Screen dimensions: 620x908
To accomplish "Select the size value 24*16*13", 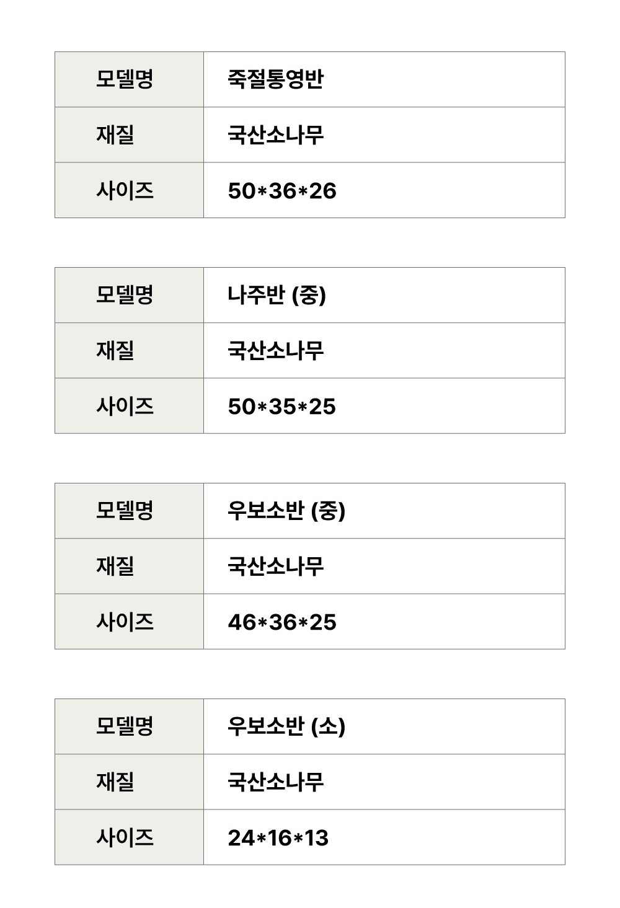I will (x=278, y=838).
